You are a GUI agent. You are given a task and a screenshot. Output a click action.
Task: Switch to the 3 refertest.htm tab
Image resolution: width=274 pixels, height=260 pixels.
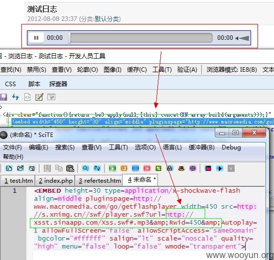99,180
